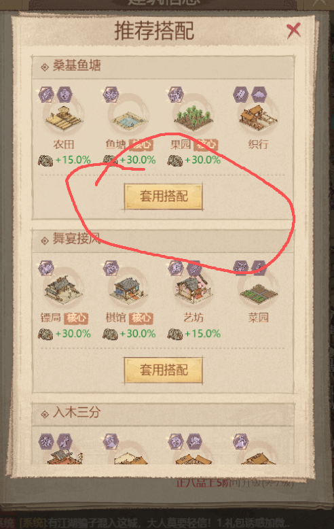Select the 织行 weaving shop building icon

pos(258,117)
